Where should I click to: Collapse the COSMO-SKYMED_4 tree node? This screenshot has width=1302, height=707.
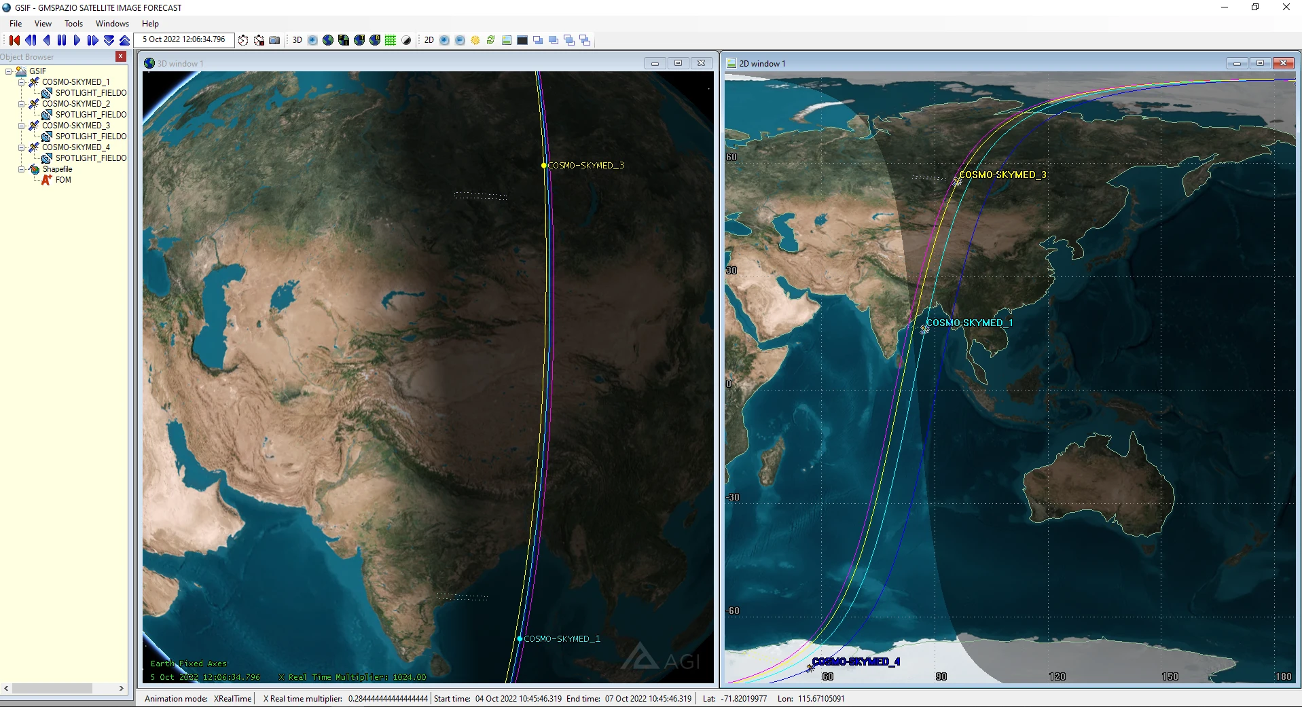point(21,147)
